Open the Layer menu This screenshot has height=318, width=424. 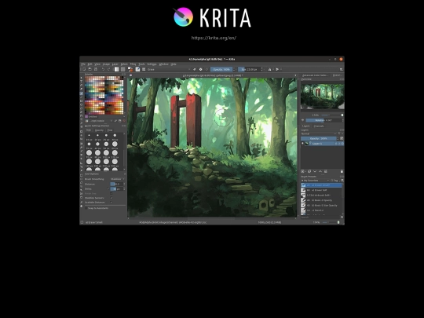click(115, 64)
